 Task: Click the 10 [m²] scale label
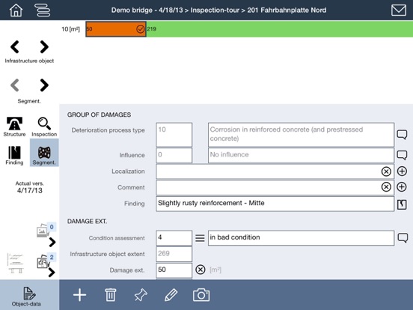(70, 29)
